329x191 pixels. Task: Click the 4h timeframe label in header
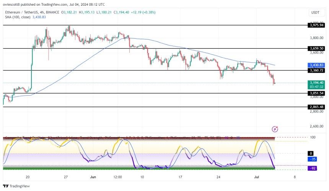coord(42,12)
